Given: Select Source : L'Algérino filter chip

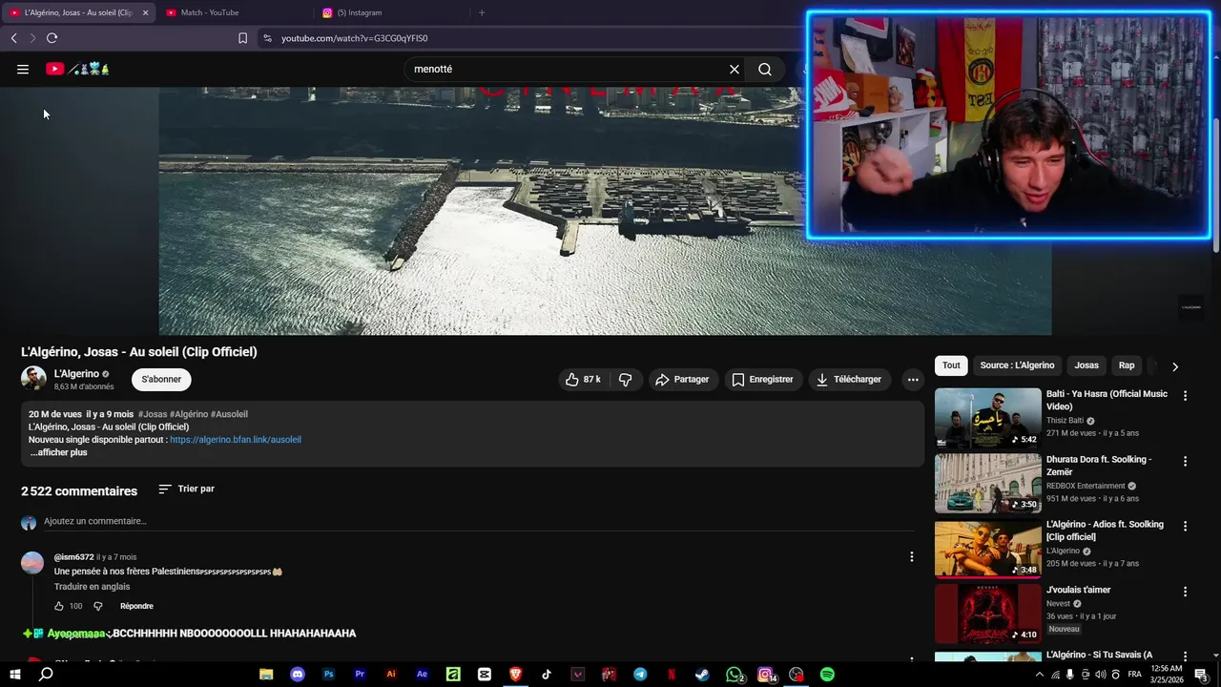Looking at the screenshot, I should 1017,365.
